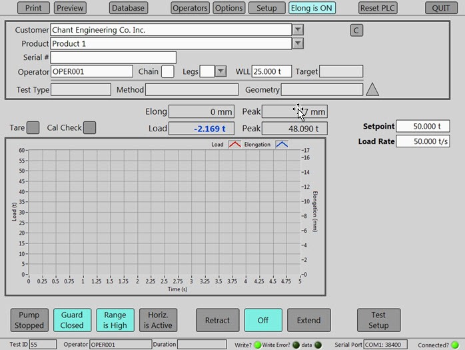Open the Database screen
Screen dimensions: 465x350
point(129,8)
